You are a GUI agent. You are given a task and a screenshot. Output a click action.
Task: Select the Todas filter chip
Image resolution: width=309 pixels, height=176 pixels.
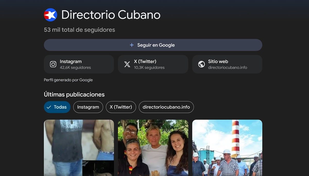tap(57, 107)
